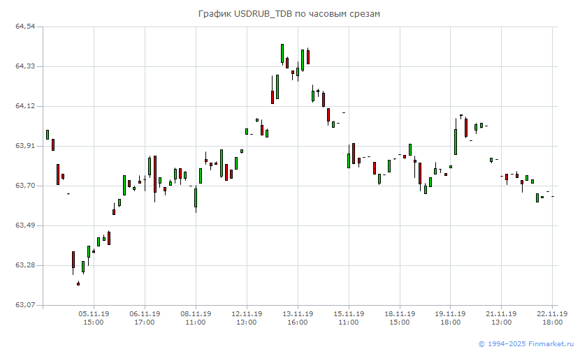This screenshot has width=580, height=349.
Task: Click the first green candle at chart start
Action: (x=48, y=135)
